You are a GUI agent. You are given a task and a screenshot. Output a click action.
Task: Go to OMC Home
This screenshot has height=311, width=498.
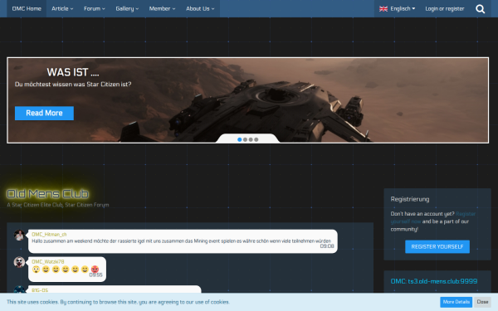(x=27, y=8)
